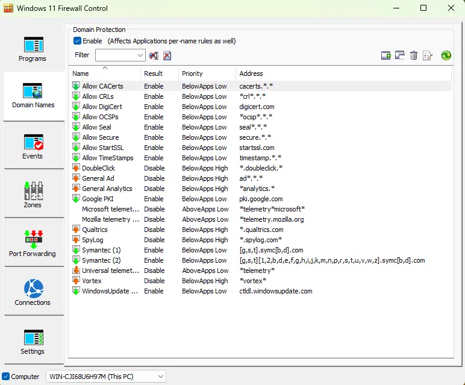Click the trash delete rule icon
The width and height of the screenshot is (465, 385).
click(x=414, y=55)
